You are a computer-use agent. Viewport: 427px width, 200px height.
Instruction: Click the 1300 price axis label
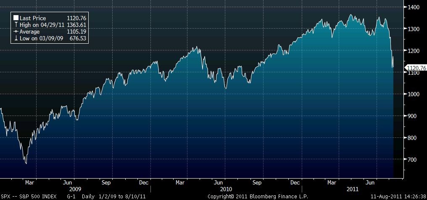pyautogui.click(x=413, y=29)
